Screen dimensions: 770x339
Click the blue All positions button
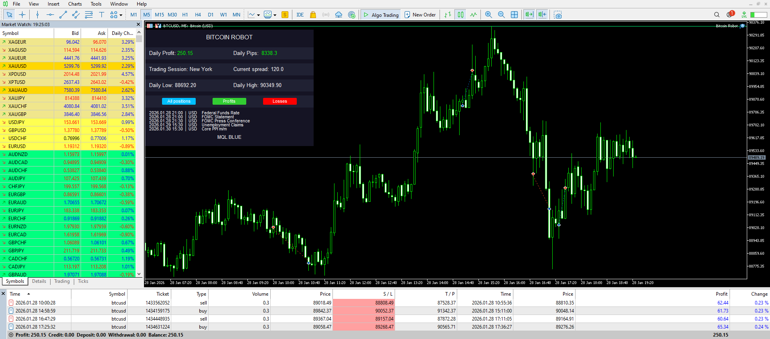pos(179,101)
